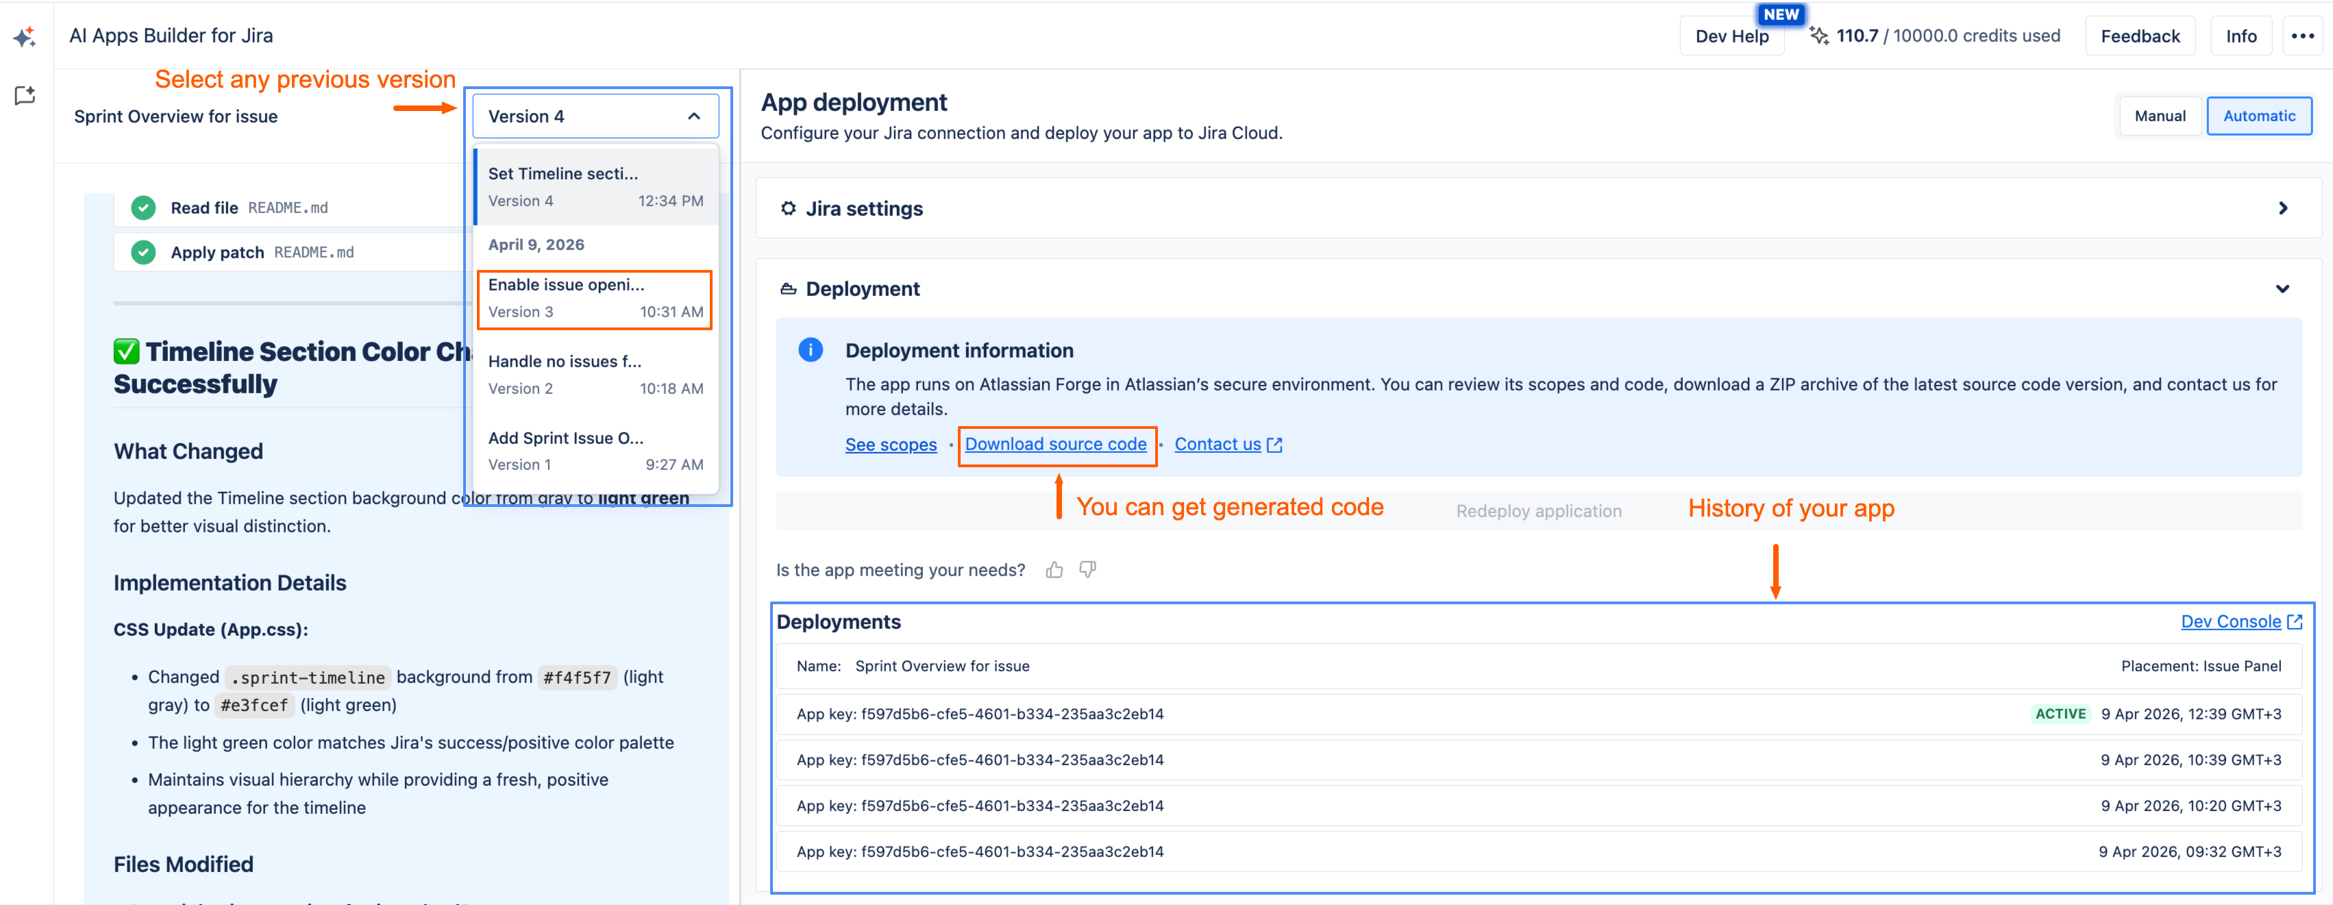
Task: Click Redeploy application button
Action: (x=1539, y=511)
